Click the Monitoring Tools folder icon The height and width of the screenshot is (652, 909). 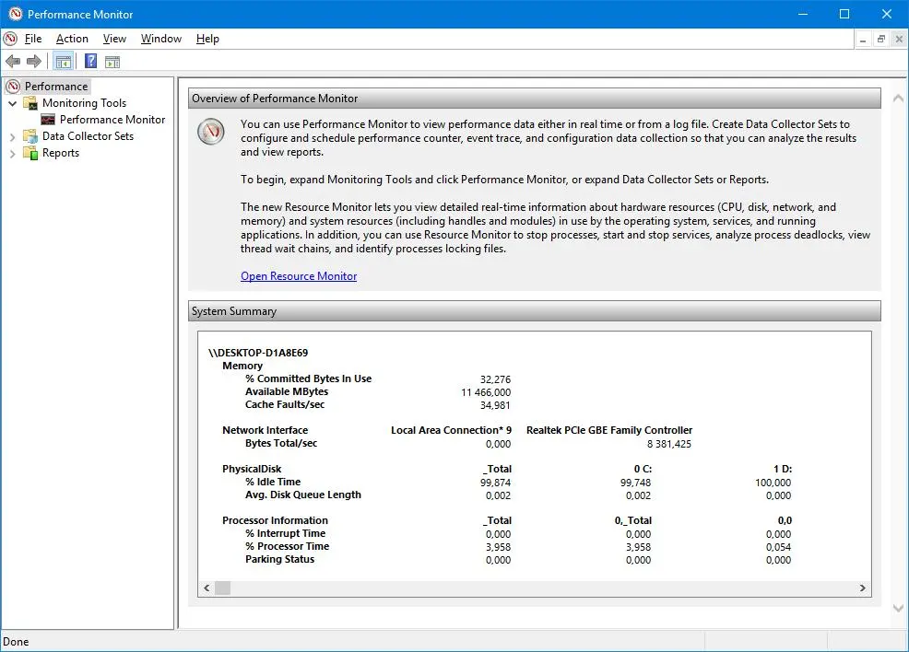pyautogui.click(x=30, y=103)
